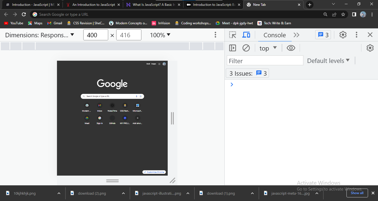This screenshot has width=378, height=201.
Task: Click voice search microphone in page preview
Action: 136,96
